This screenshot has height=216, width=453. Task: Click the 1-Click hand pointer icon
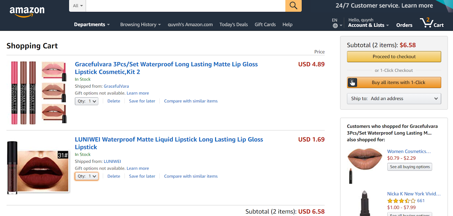(x=352, y=82)
